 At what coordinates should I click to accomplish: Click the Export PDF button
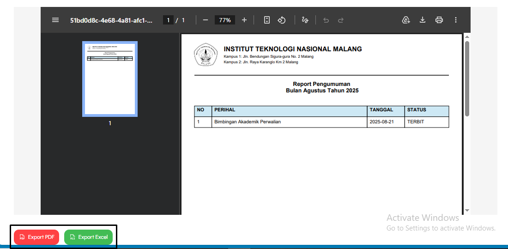tap(36, 237)
